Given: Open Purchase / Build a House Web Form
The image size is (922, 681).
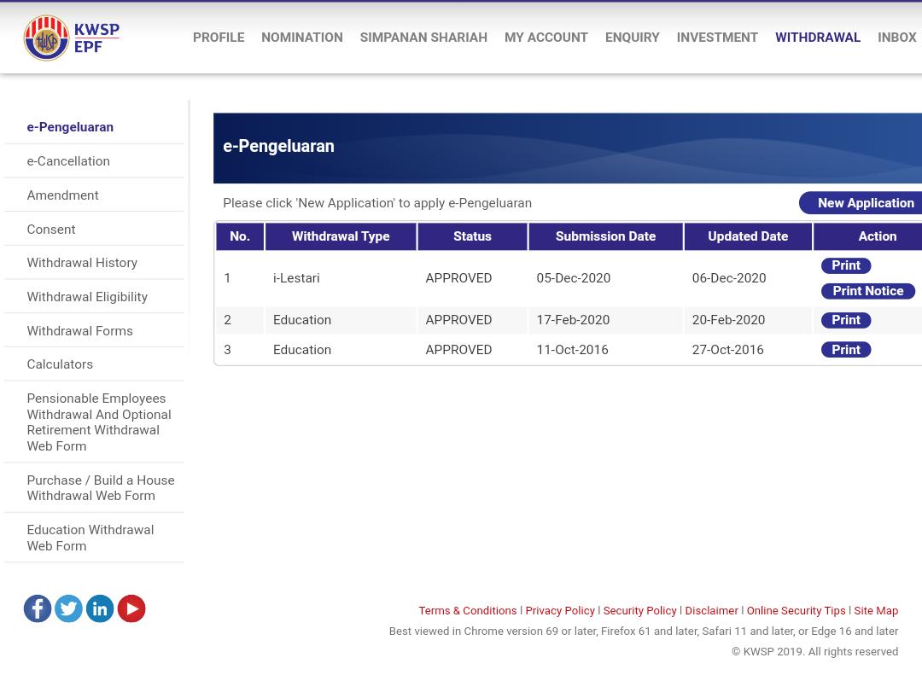Looking at the screenshot, I should 101,487.
